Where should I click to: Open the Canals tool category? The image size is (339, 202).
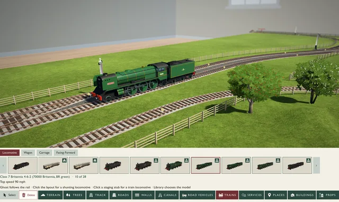click(167, 195)
